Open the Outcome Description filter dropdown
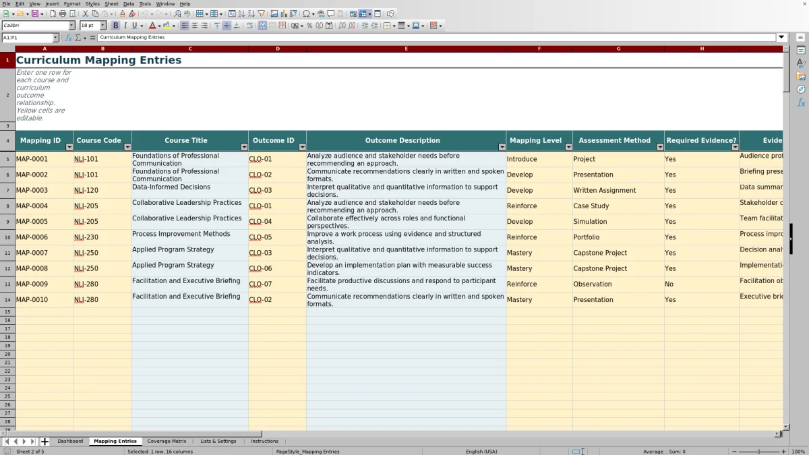 coord(502,147)
